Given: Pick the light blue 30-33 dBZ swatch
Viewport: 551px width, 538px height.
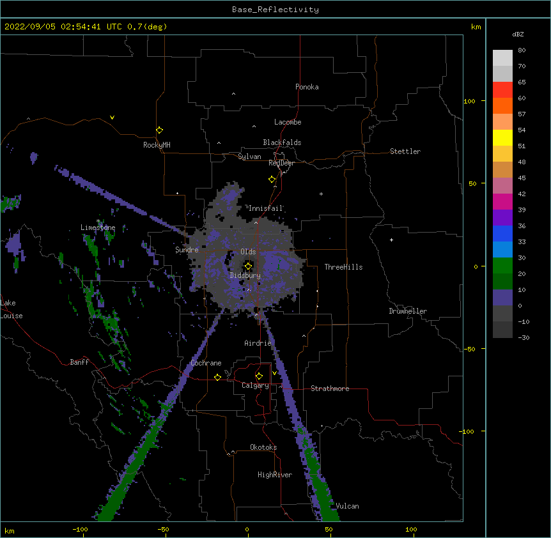Looking at the screenshot, I should click(502, 250).
